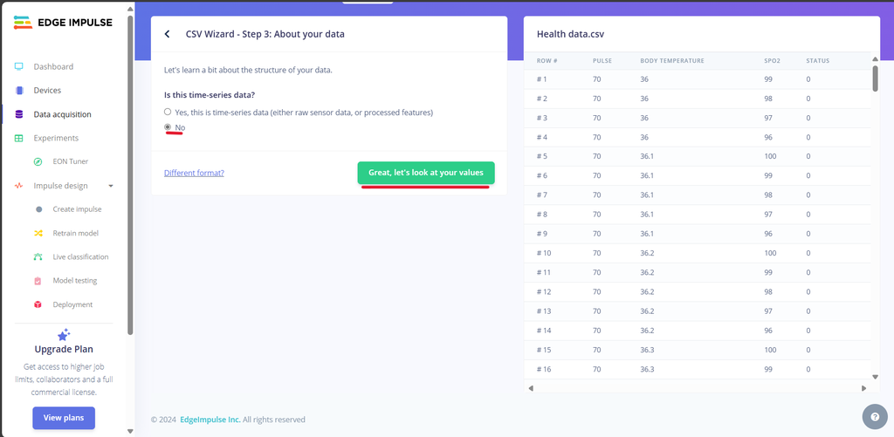
Task: Go back with the wizard chevron
Action: [x=167, y=34]
